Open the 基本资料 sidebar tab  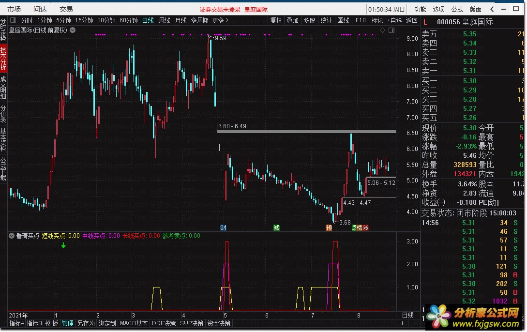pyautogui.click(x=3, y=139)
